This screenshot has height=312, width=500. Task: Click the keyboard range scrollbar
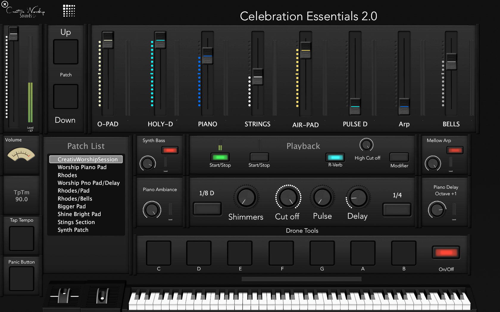301,279
